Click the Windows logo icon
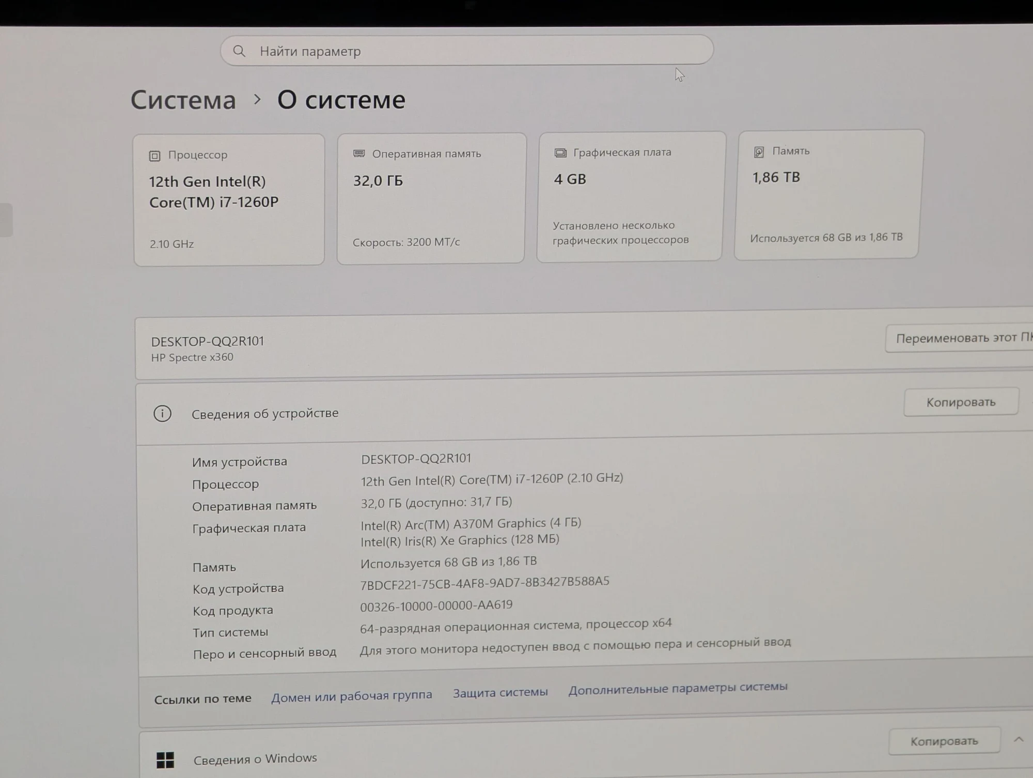Image resolution: width=1033 pixels, height=778 pixels. pos(165,760)
